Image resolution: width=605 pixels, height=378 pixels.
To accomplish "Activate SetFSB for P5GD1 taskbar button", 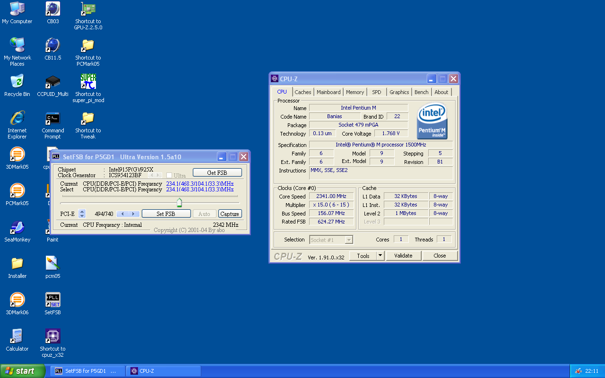I will pos(87,371).
